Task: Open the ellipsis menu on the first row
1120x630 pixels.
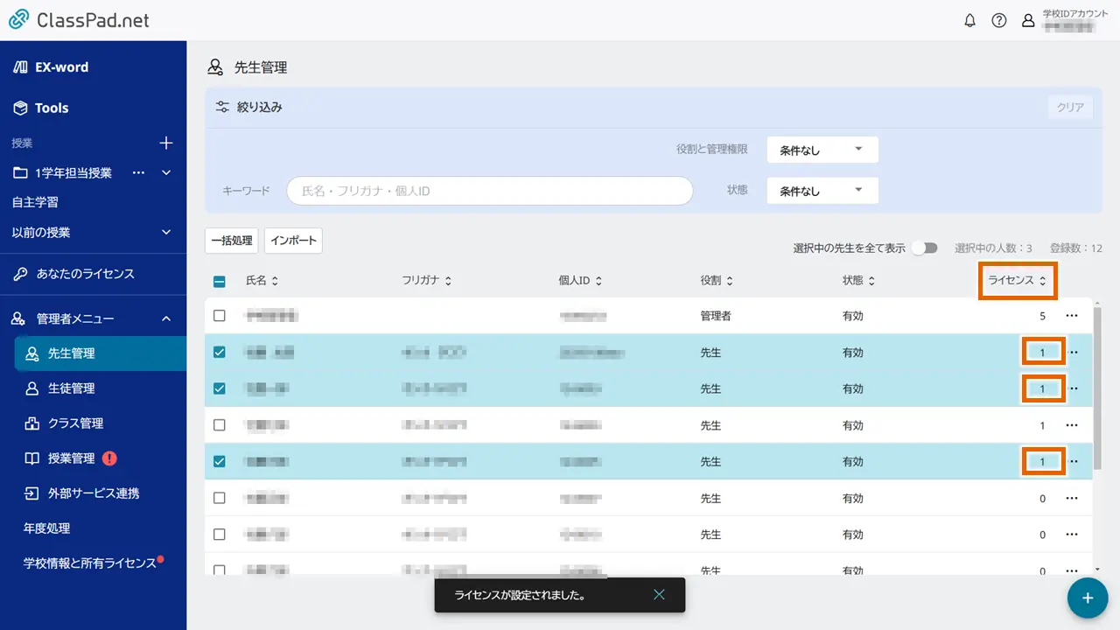Action: coord(1072,316)
